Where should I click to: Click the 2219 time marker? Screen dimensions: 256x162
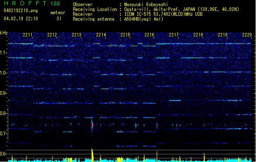click(223, 34)
